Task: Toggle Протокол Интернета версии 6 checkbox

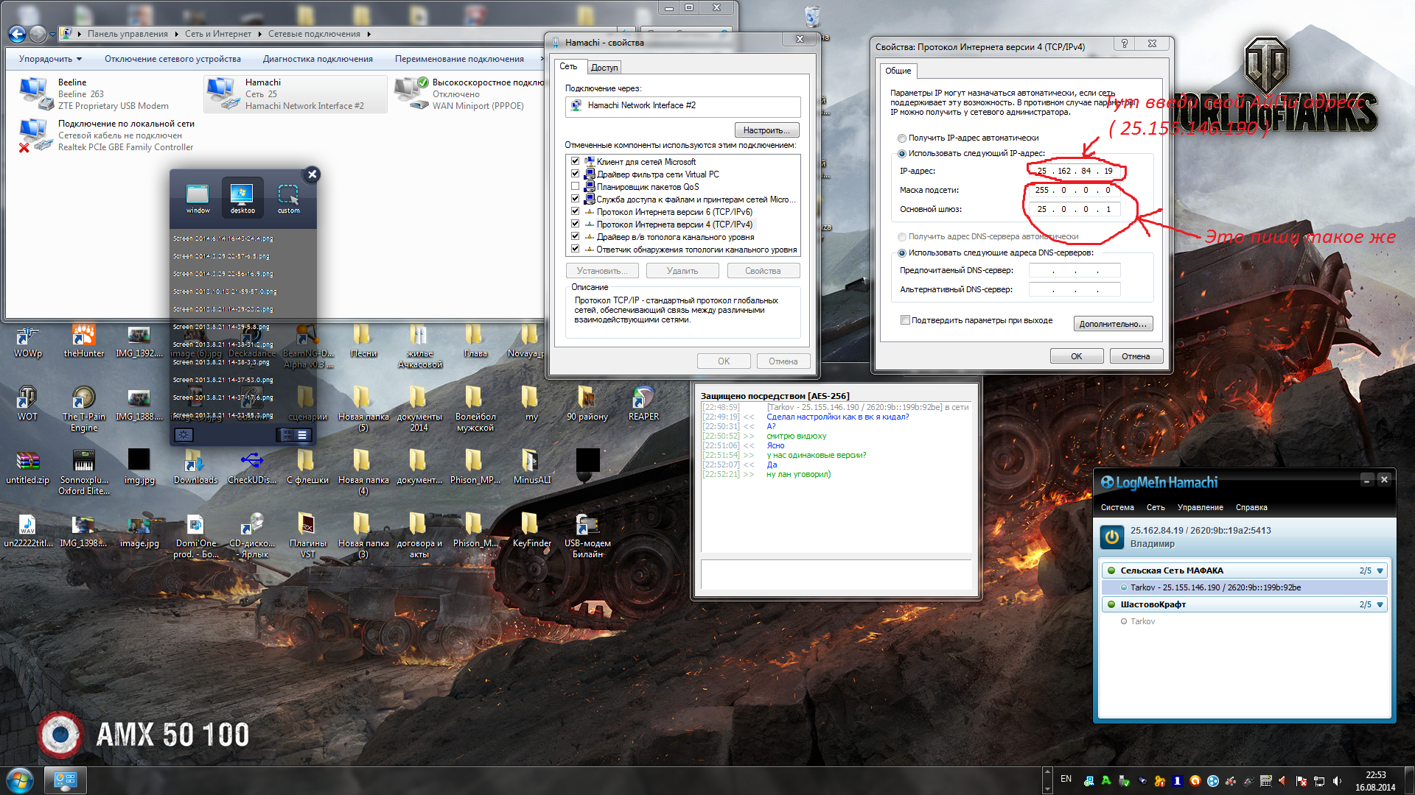Action: [x=575, y=211]
